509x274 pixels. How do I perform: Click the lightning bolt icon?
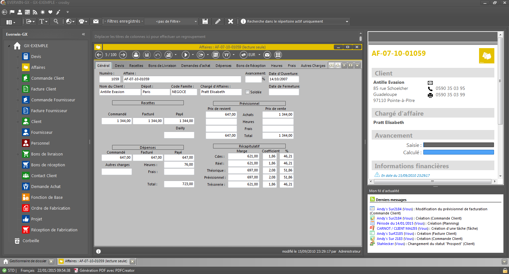tap(58, 12)
